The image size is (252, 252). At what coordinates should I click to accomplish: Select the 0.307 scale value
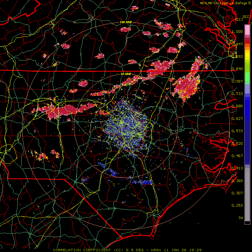(x=237, y=193)
